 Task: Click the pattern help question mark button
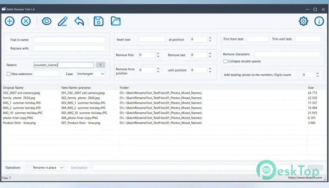point(100,65)
